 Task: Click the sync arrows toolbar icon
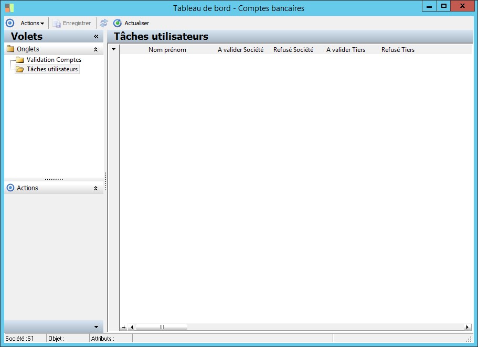coord(104,23)
